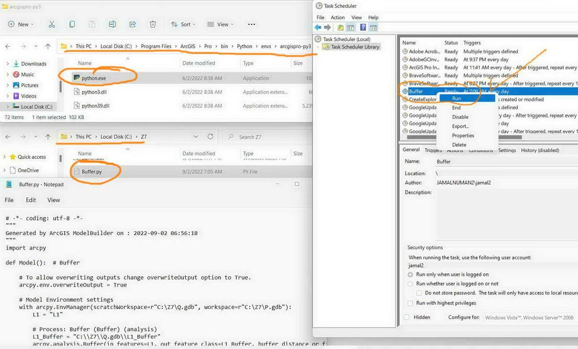578x349 pixels.
Task: Choose Properties from the task context menu
Action: pyautogui.click(x=463, y=135)
